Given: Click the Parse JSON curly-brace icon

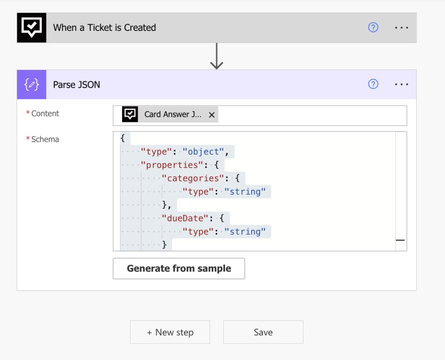Looking at the screenshot, I should (32, 84).
